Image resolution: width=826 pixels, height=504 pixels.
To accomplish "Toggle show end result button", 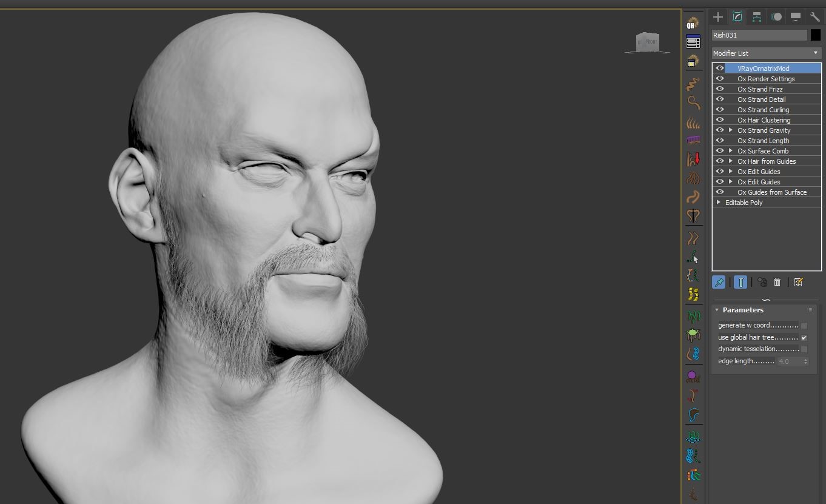I will [x=740, y=282].
